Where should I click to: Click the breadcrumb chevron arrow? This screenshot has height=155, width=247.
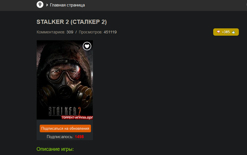click(x=47, y=5)
